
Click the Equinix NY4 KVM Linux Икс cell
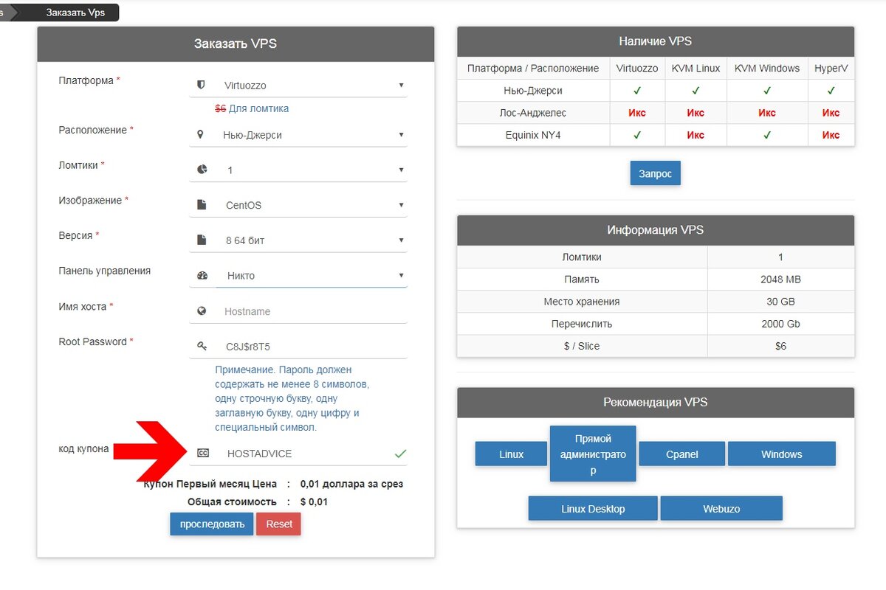pyautogui.click(x=696, y=135)
